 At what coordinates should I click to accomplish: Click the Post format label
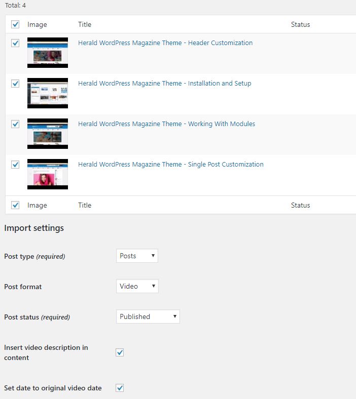coord(23,287)
